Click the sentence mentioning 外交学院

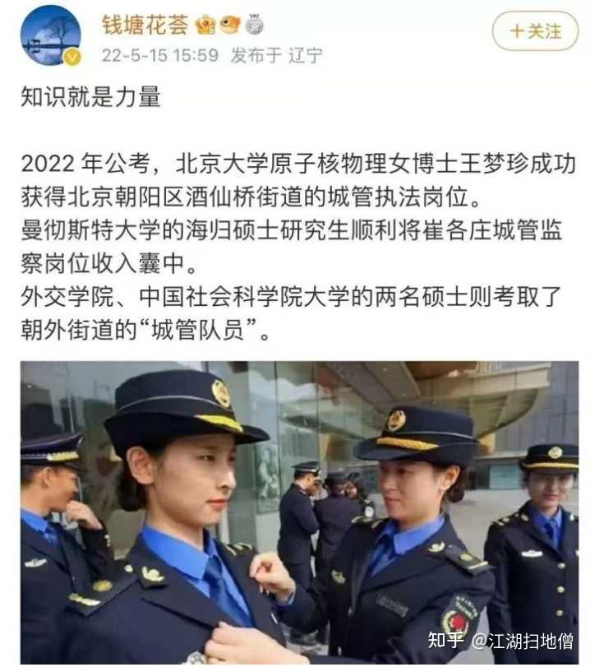[292, 313]
